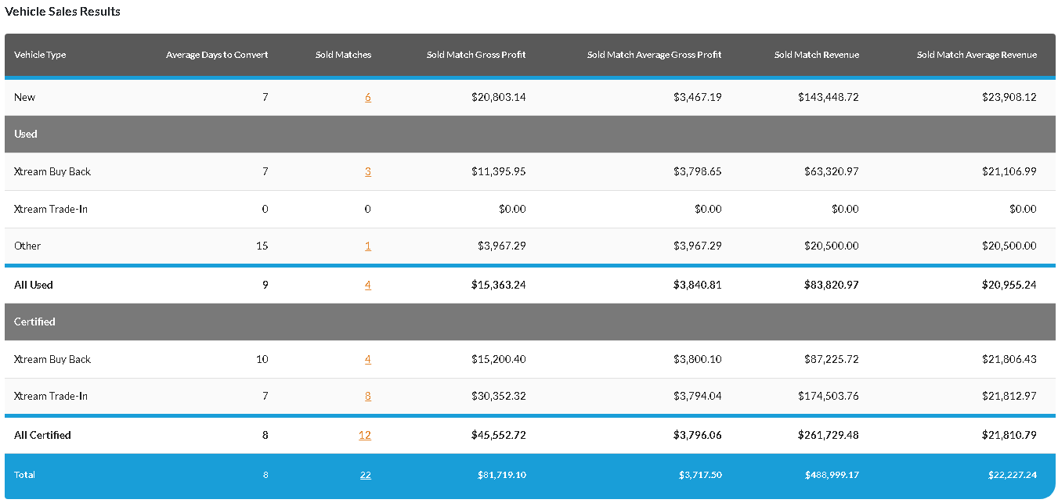The image size is (1058, 503).
Task: Click the Certified section header row
Action: click(34, 322)
